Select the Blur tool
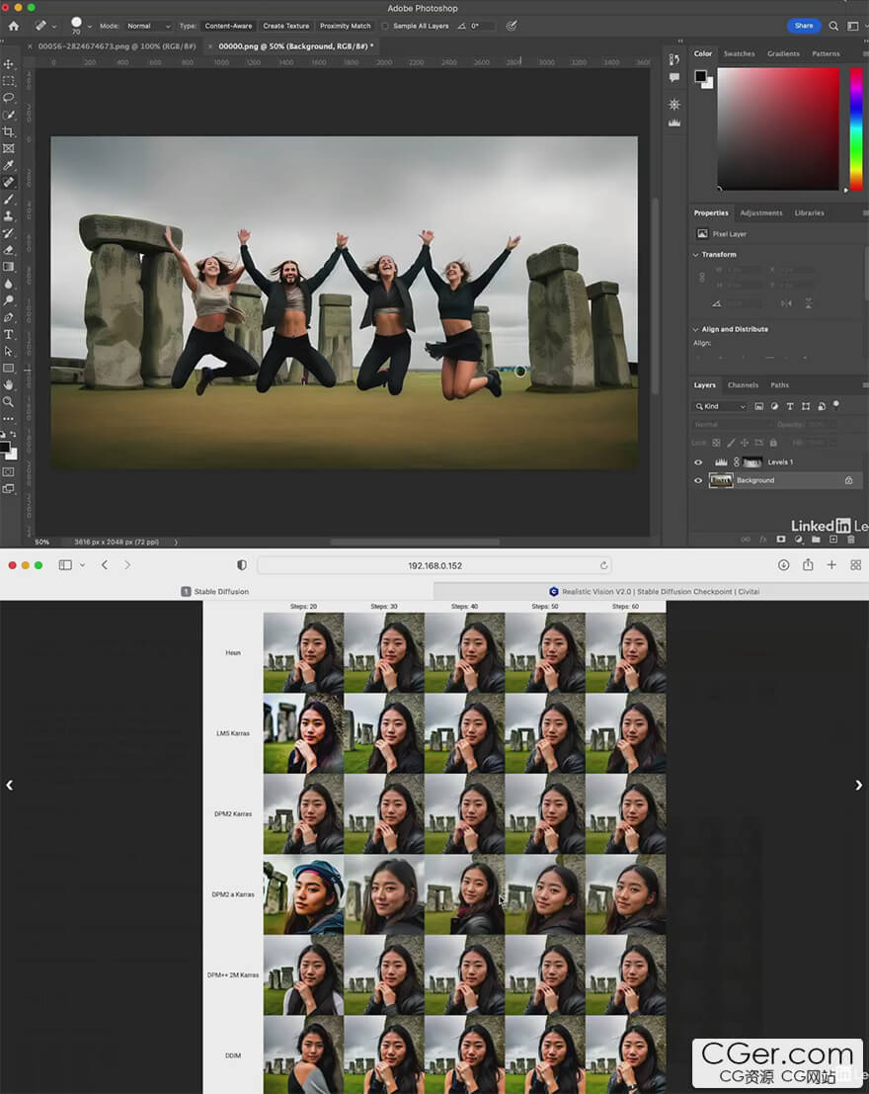869x1094 pixels. point(8,284)
